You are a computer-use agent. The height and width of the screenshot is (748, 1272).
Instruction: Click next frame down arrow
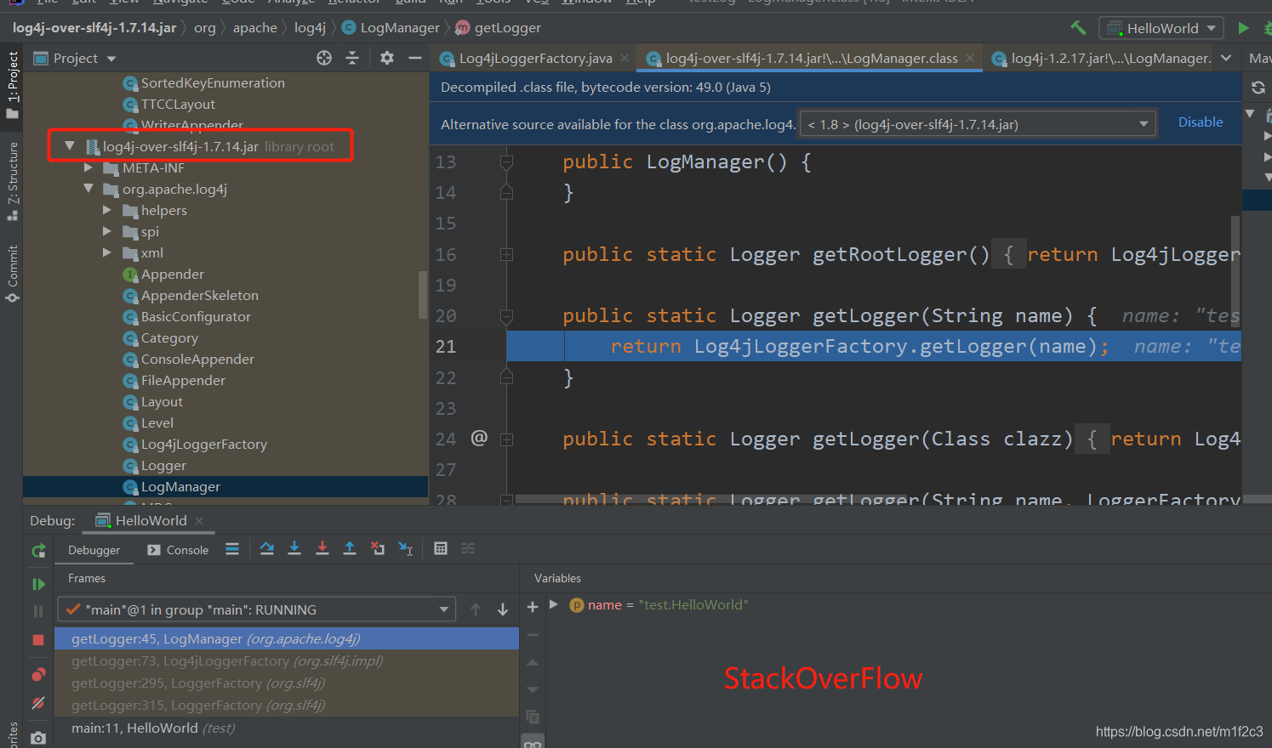click(503, 609)
